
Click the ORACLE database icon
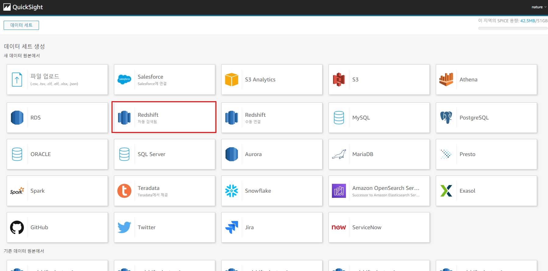[x=17, y=154]
